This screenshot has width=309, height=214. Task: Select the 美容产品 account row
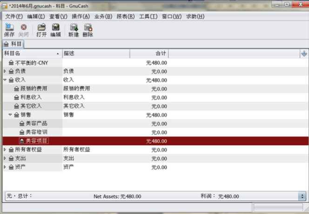click(156, 124)
